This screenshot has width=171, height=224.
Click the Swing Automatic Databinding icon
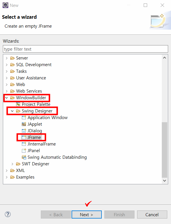(x=24, y=157)
